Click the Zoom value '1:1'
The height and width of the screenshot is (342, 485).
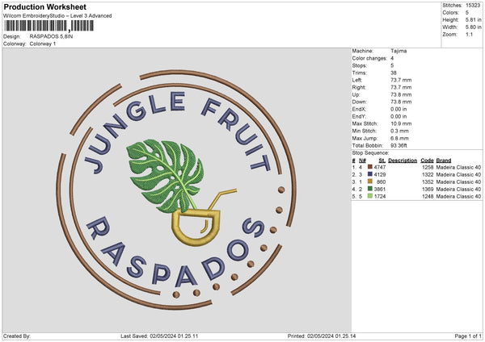[x=469, y=34]
